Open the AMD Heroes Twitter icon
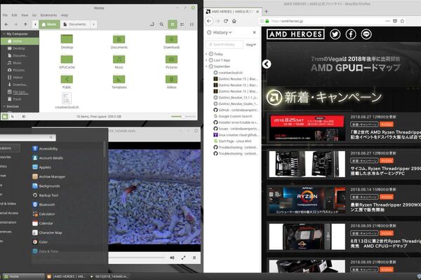421x280 pixels. coord(335,34)
